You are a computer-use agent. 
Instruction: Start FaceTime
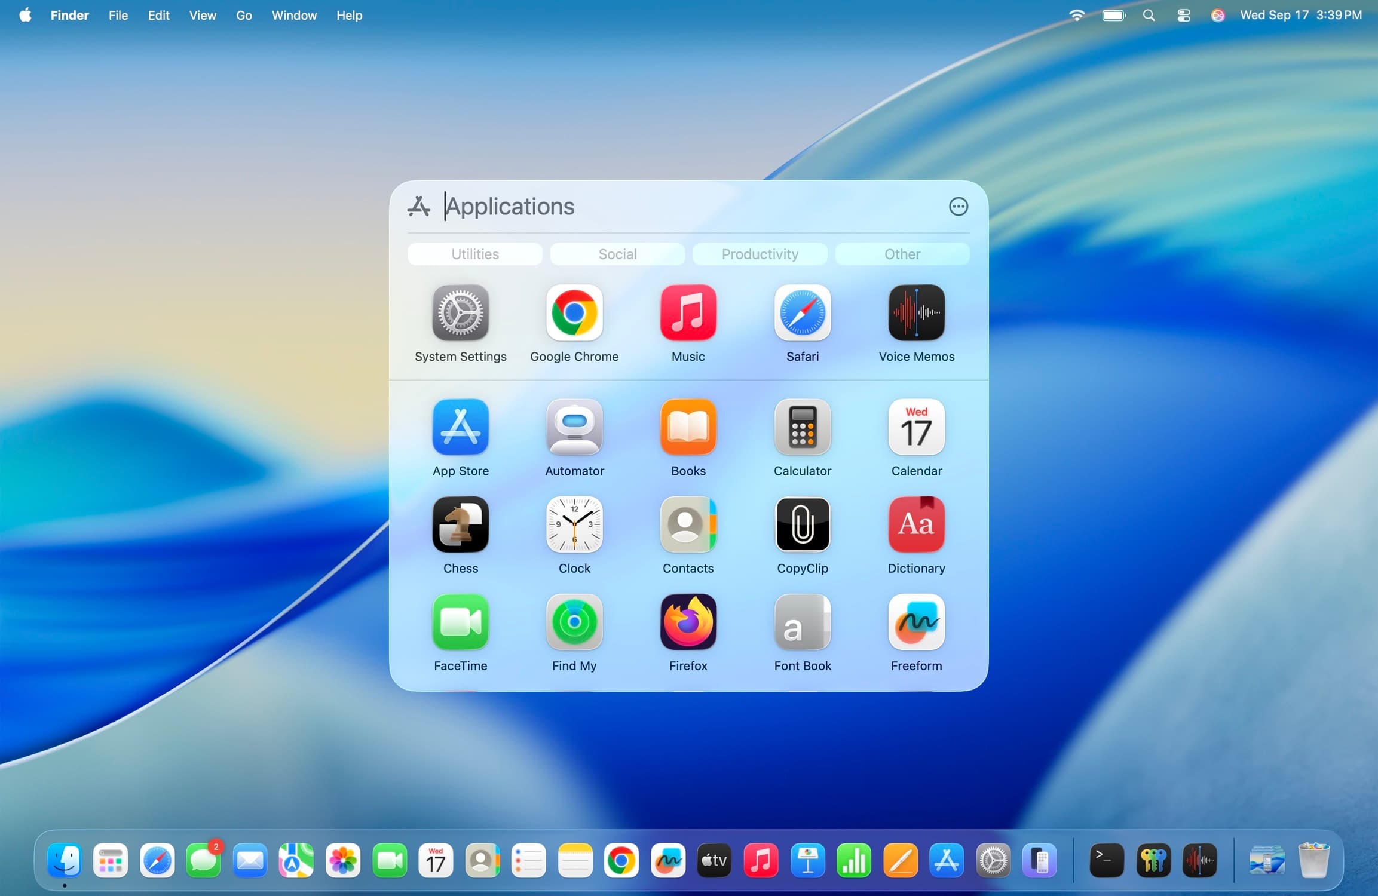click(460, 622)
